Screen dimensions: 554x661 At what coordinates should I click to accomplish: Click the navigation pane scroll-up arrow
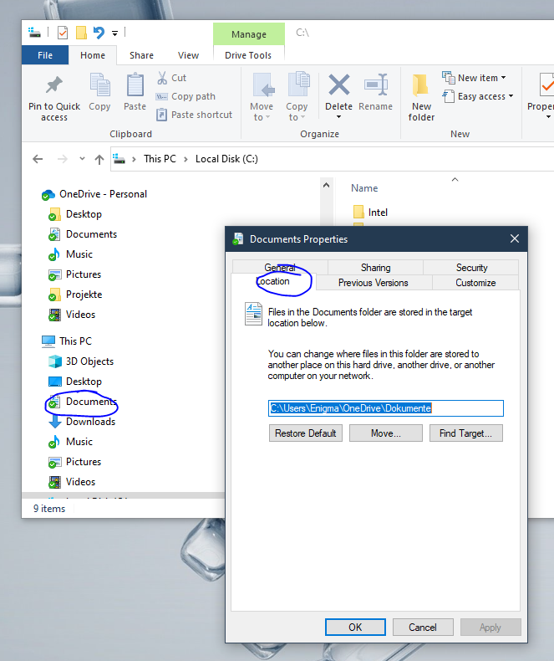[x=326, y=185]
